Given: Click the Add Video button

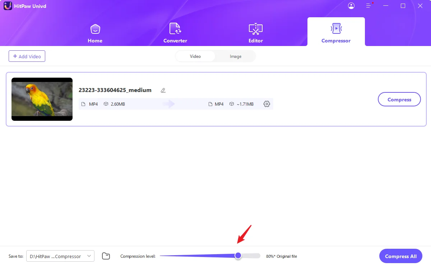Looking at the screenshot, I should point(27,56).
